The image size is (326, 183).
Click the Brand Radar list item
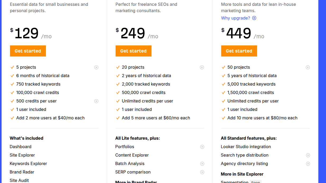tap(22, 172)
